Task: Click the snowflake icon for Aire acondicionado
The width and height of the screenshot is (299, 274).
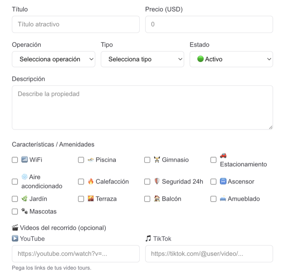Action: [23, 177]
